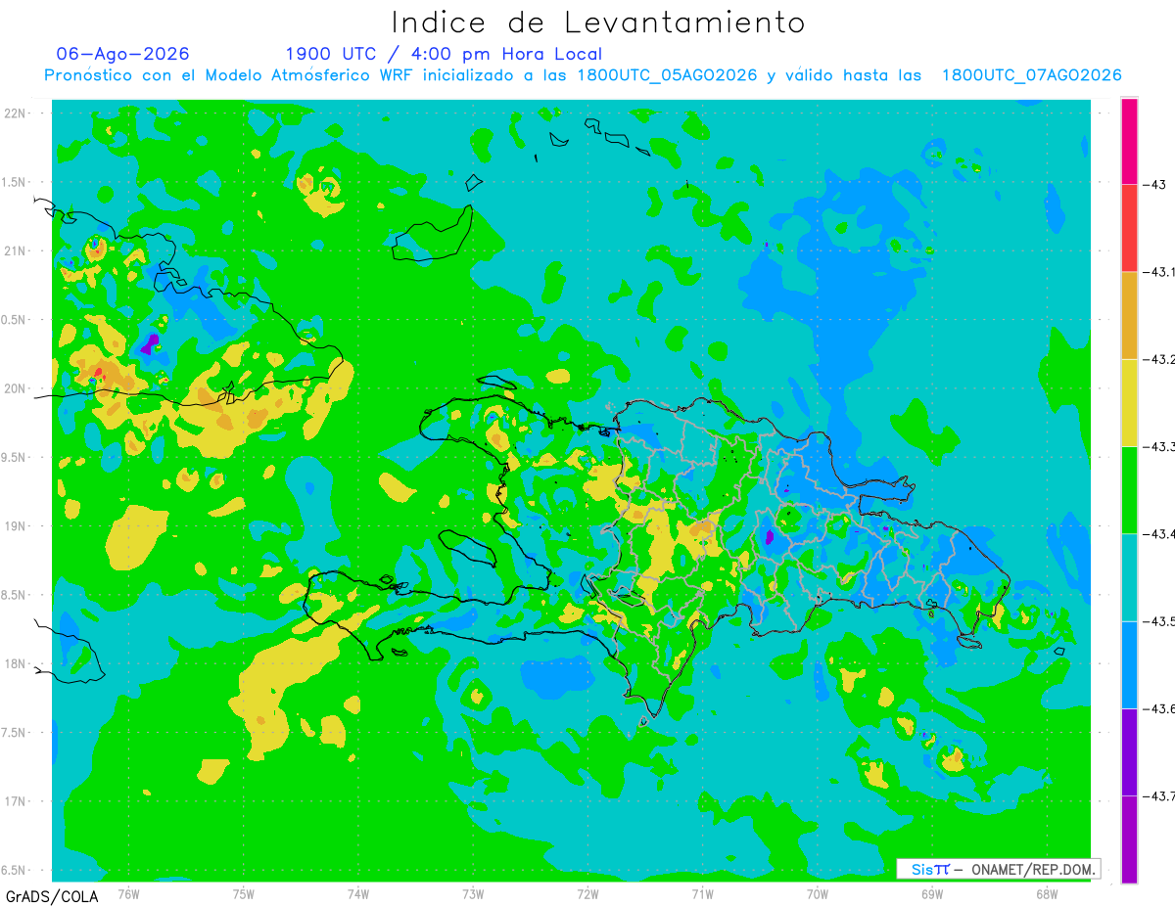Choose the green swatch on the color bar
This screenshot has height=907, width=1175.
[x=1129, y=489]
